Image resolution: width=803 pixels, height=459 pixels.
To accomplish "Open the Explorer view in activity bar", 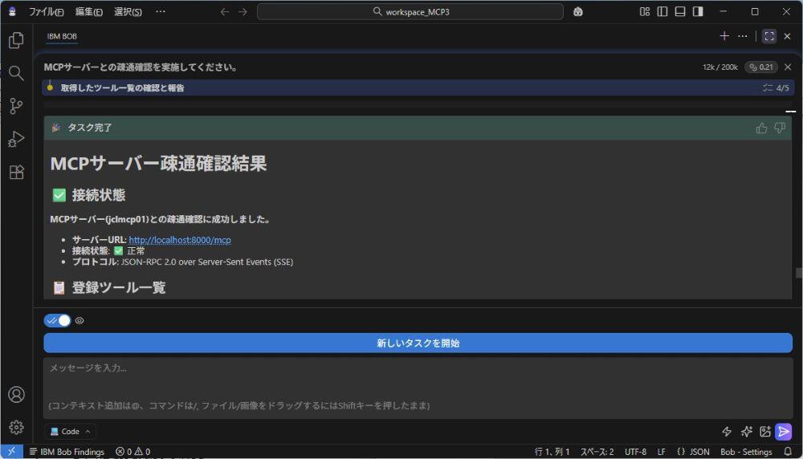I will [x=16, y=40].
